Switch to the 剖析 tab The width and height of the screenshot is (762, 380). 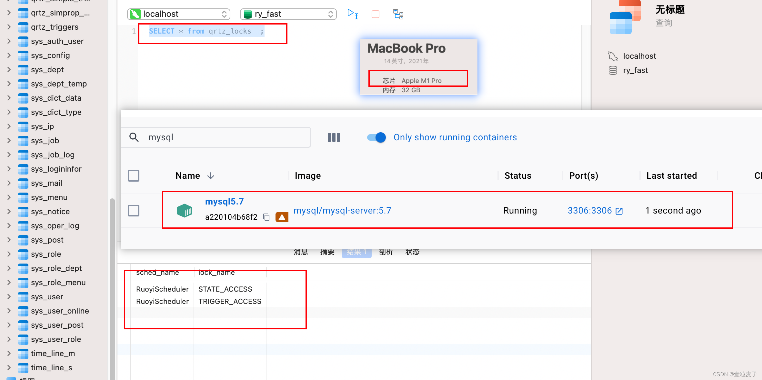pos(386,252)
